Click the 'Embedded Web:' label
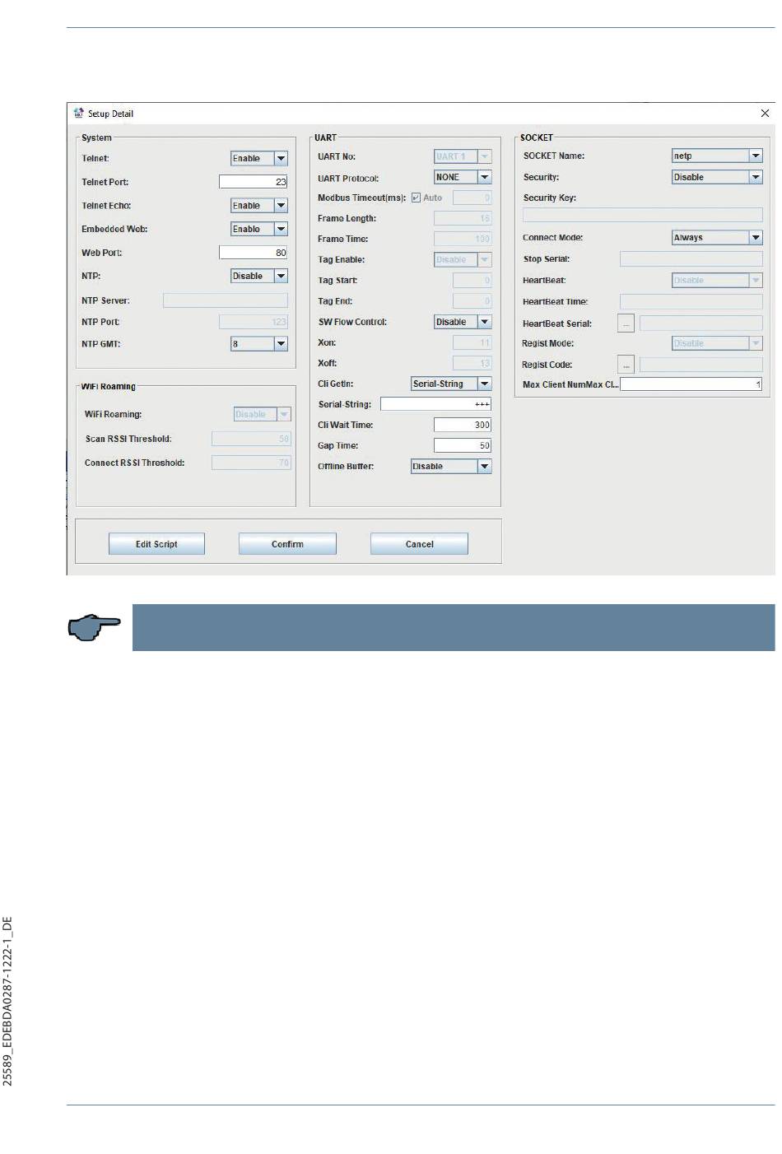782x1154 pixels. (x=114, y=229)
